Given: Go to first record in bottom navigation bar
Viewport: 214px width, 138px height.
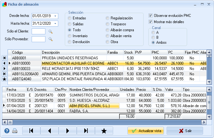Looking at the screenshot, I should coord(31,131).
